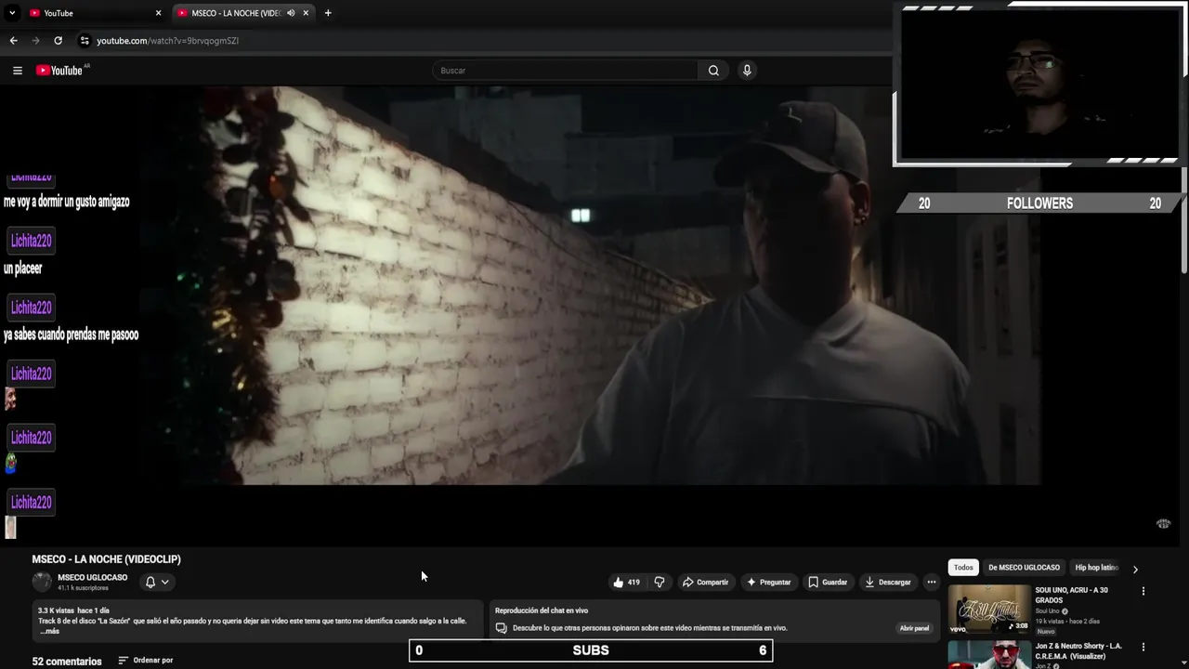
Task: Save video with the Guardar button
Action: coord(828,583)
